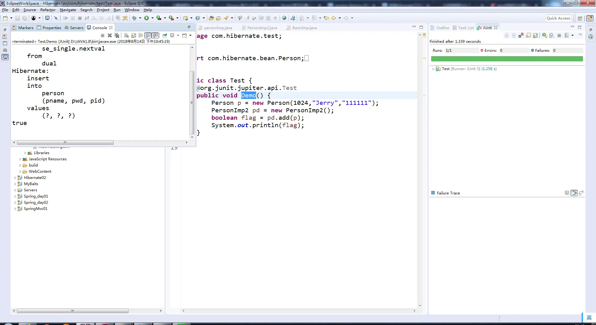
Task: Click the Project Explorer horizontal scrollbar
Action: click(73, 311)
